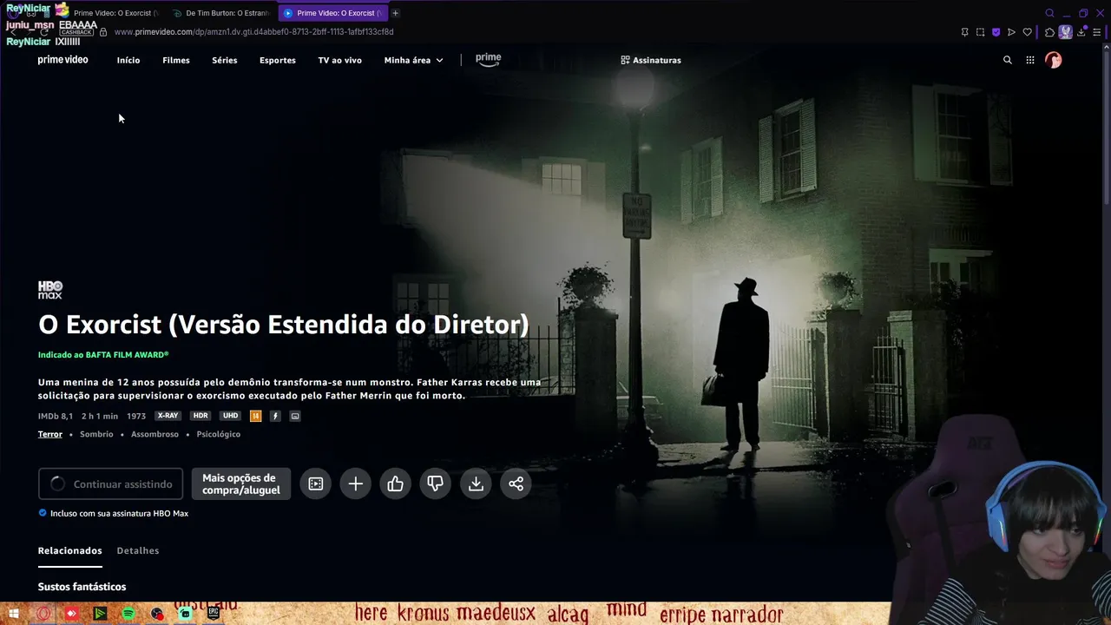This screenshot has height=625, width=1111.
Task: Click the scrollbar up arrow
Action: (1106, 48)
